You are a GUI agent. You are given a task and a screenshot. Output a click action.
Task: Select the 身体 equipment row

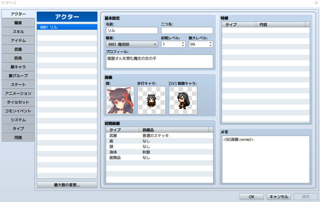pos(159,152)
